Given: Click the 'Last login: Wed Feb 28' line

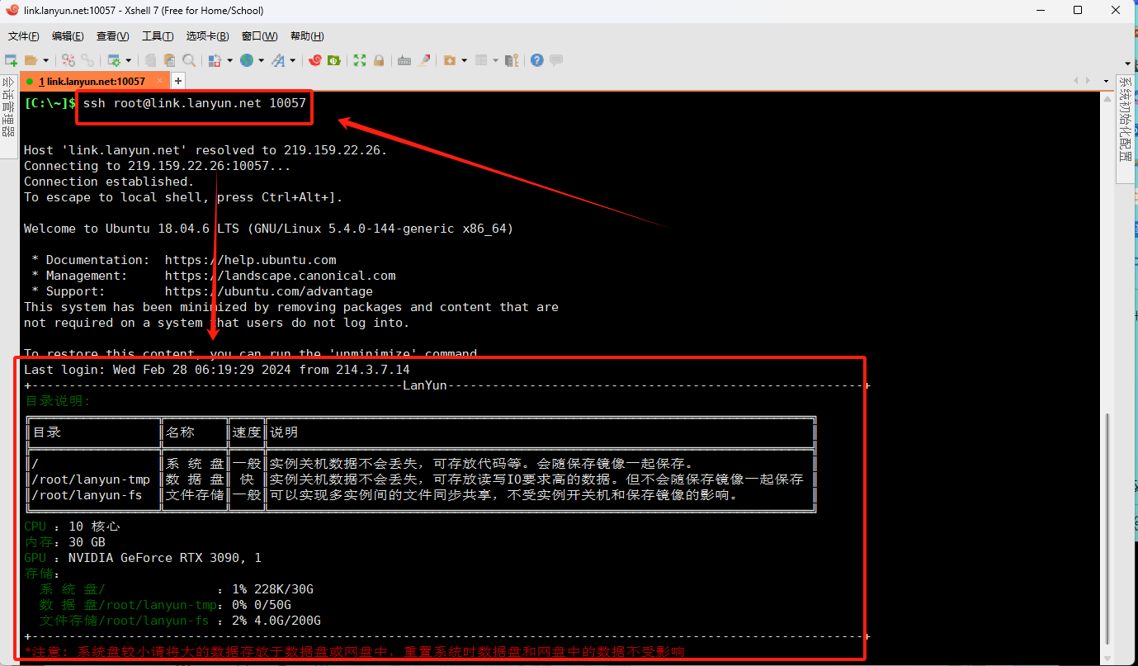Looking at the screenshot, I should pyautogui.click(x=217, y=370).
